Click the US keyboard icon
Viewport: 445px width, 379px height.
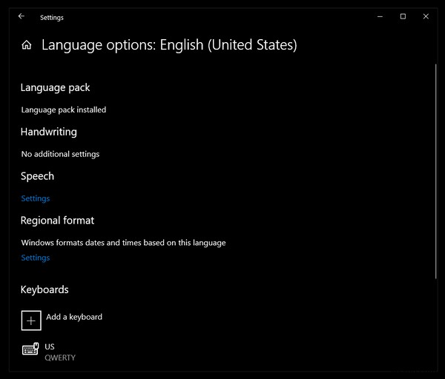tap(30, 350)
